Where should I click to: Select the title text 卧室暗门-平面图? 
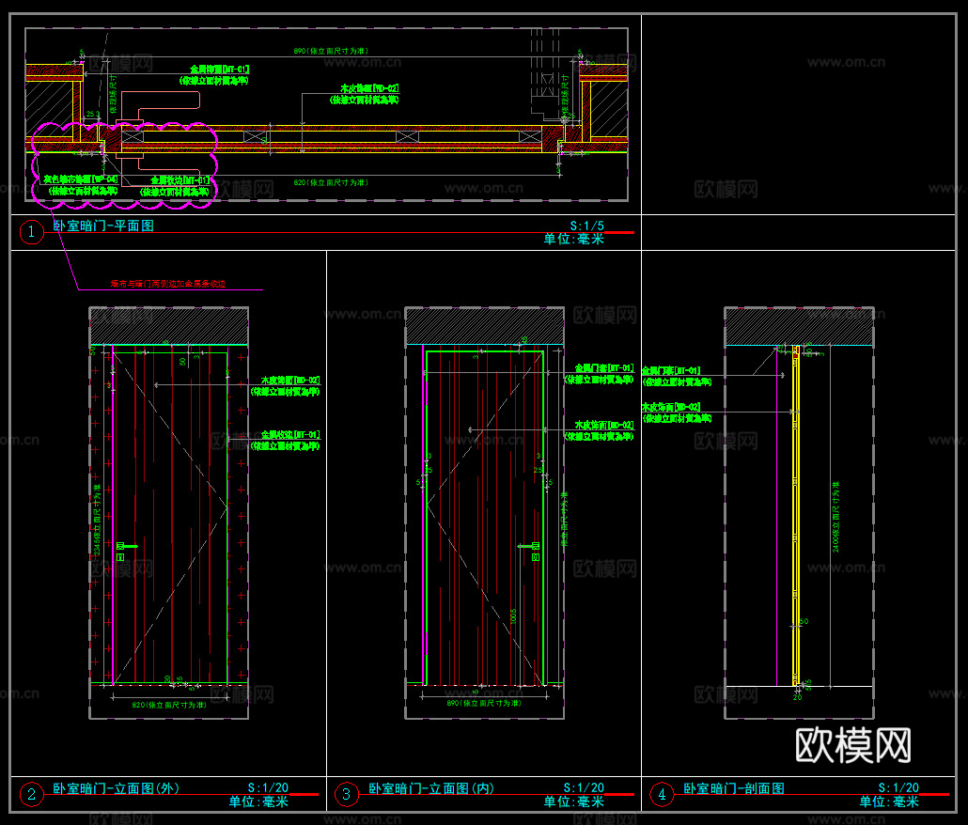(103, 226)
